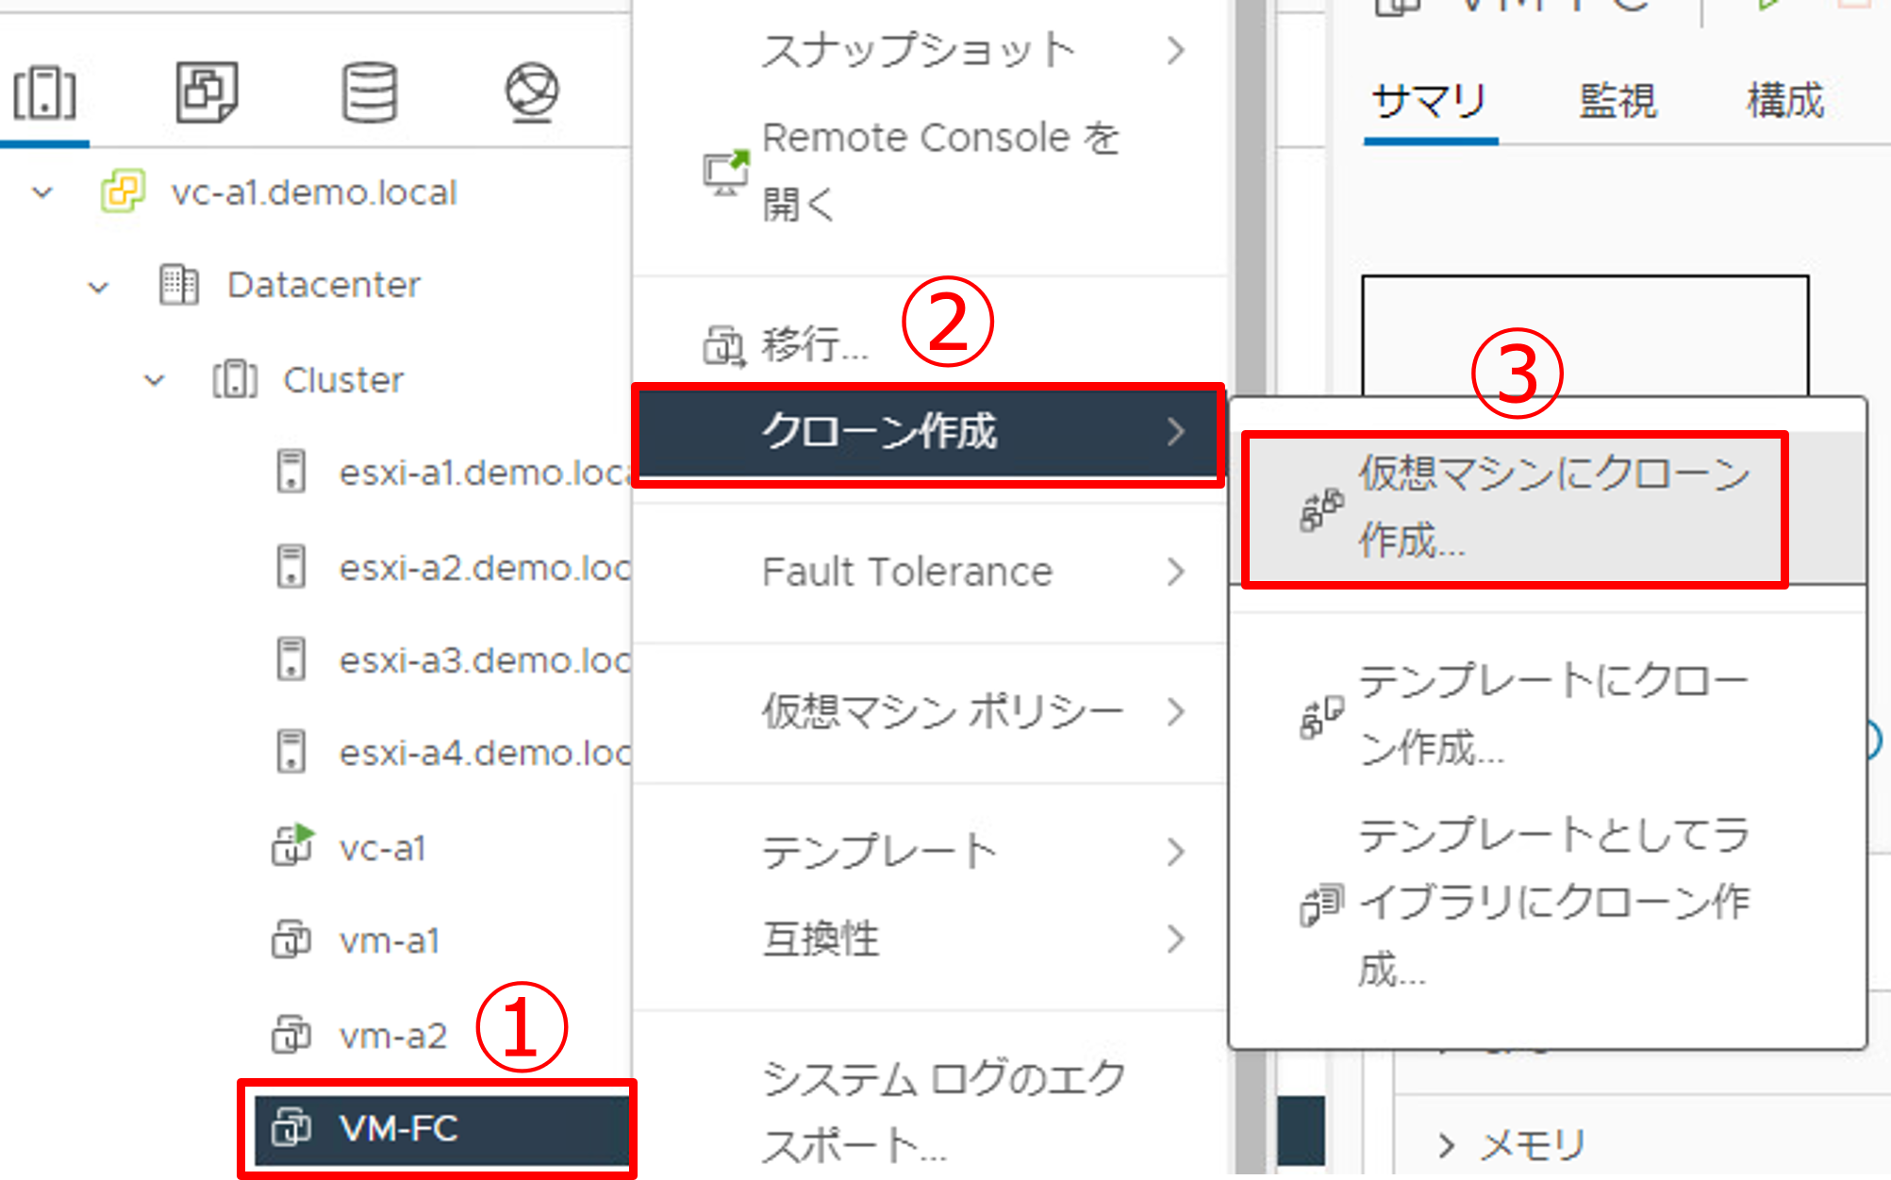This screenshot has height=1180, width=1891.
Task: Expand the メモリ section
Action: pyautogui.click(x=1446, y=1145)
